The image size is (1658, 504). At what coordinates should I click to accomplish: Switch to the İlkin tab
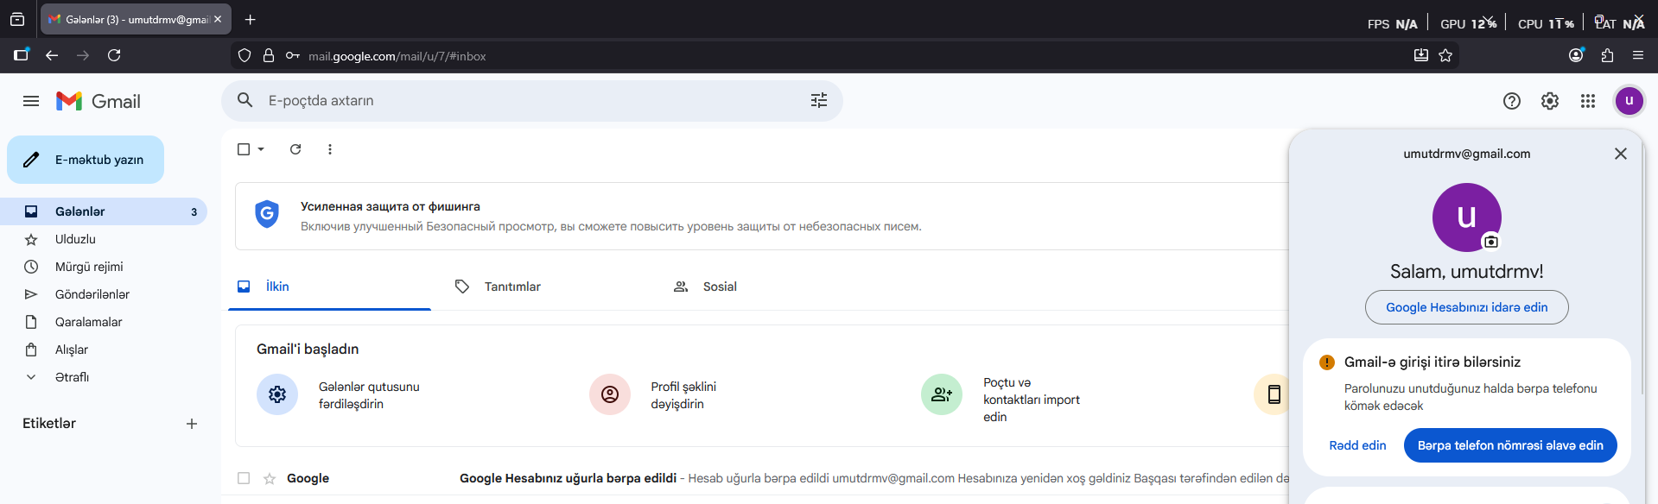(329, 287)
